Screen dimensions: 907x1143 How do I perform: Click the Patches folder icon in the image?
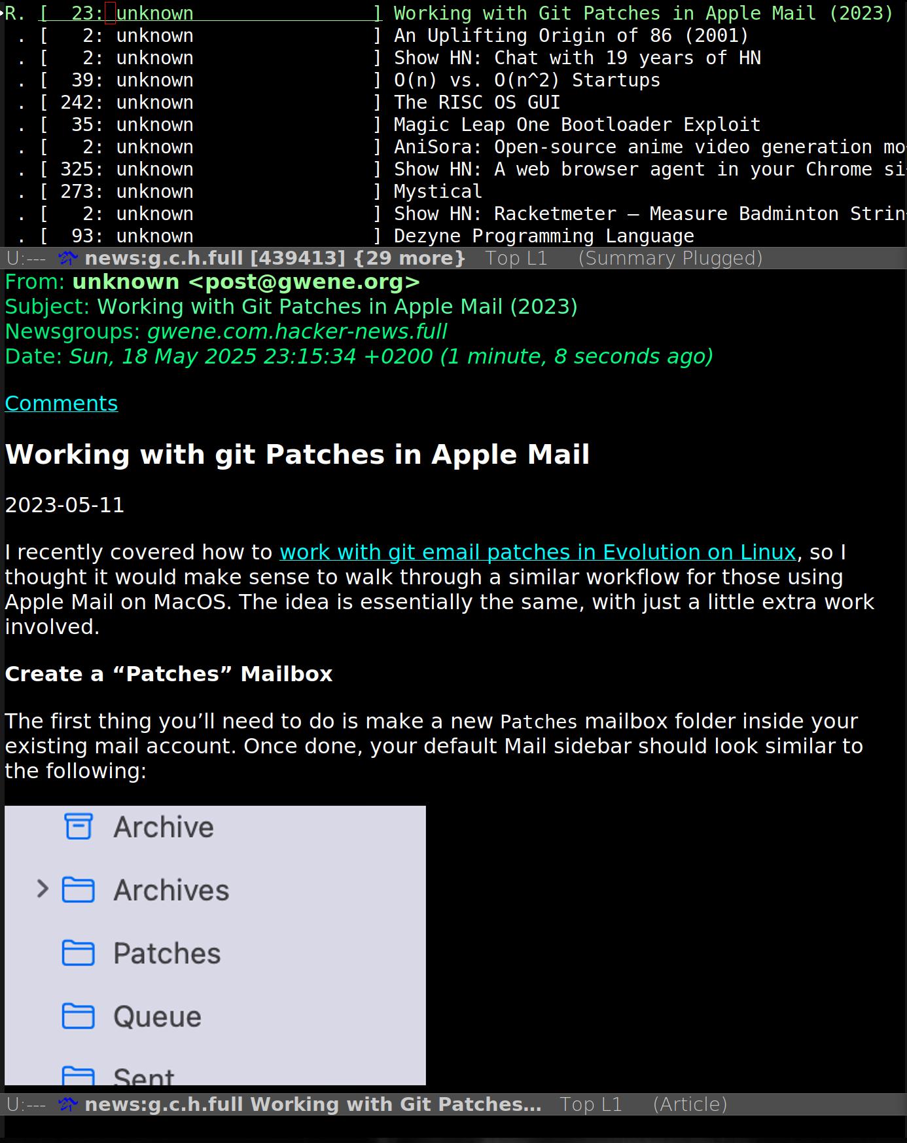pyautogui.click(x=79, y=952)
